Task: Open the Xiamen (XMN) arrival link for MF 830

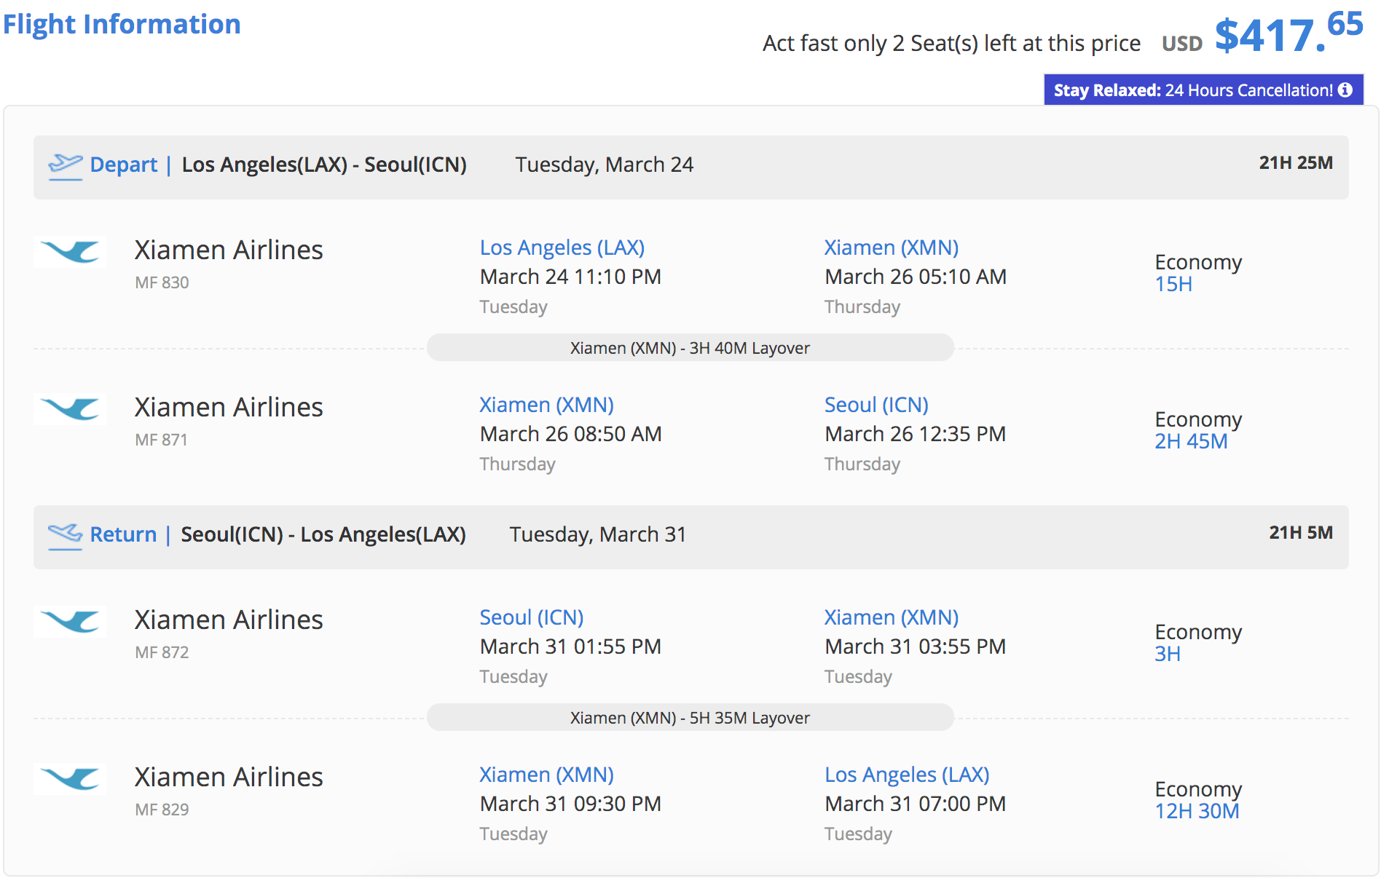Action: click(891, 248)
